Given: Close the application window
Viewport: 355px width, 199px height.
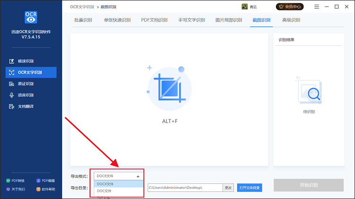Looking at the screenshot, I should point(346,7).
